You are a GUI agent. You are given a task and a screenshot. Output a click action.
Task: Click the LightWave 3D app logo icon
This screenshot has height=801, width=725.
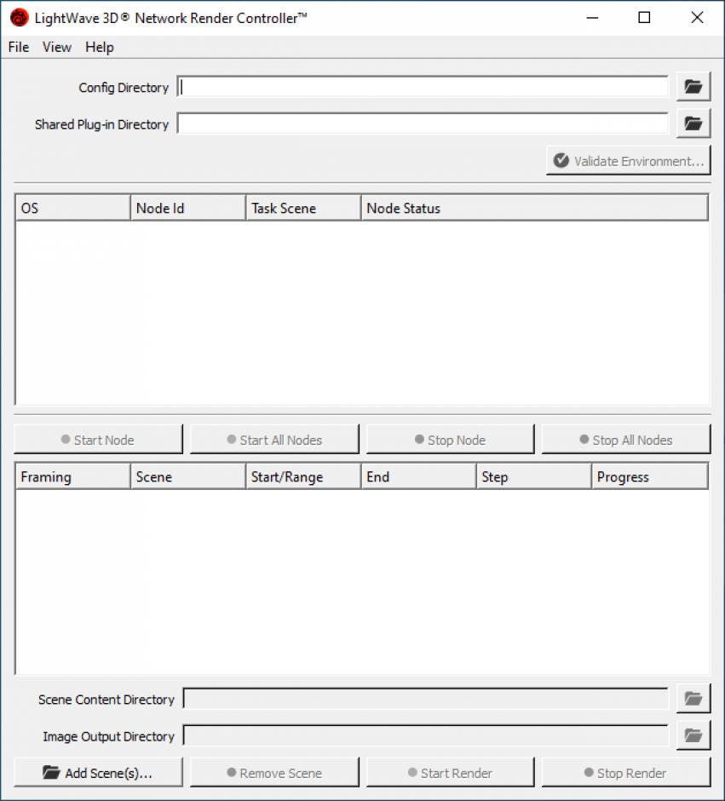[19, 17]
